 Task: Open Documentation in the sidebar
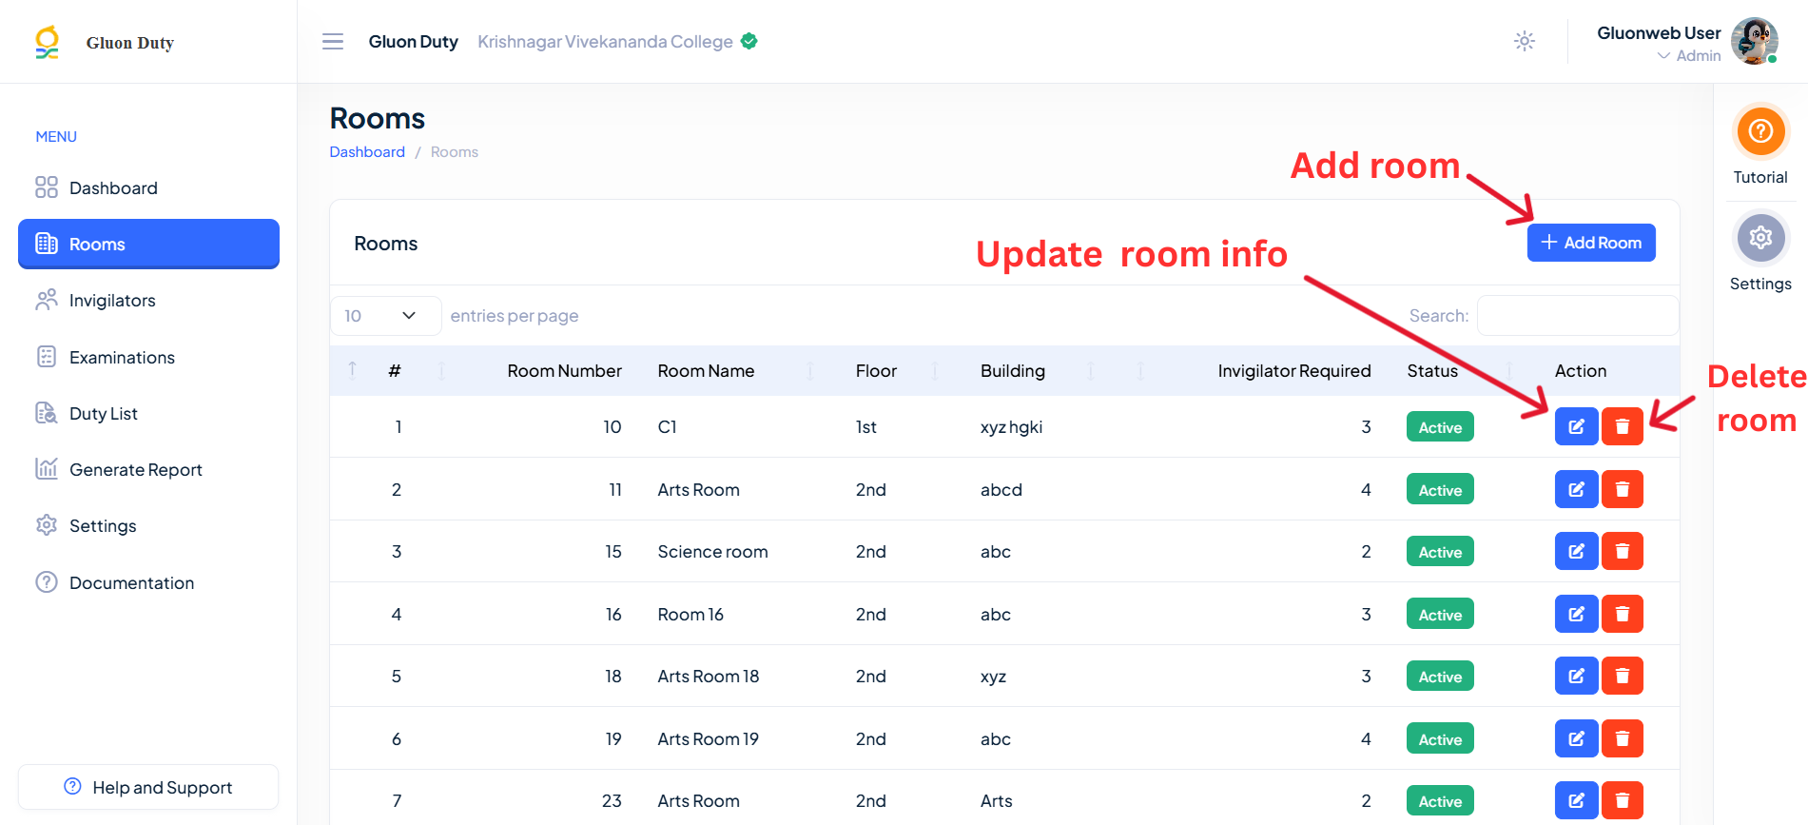click(148, 583)
